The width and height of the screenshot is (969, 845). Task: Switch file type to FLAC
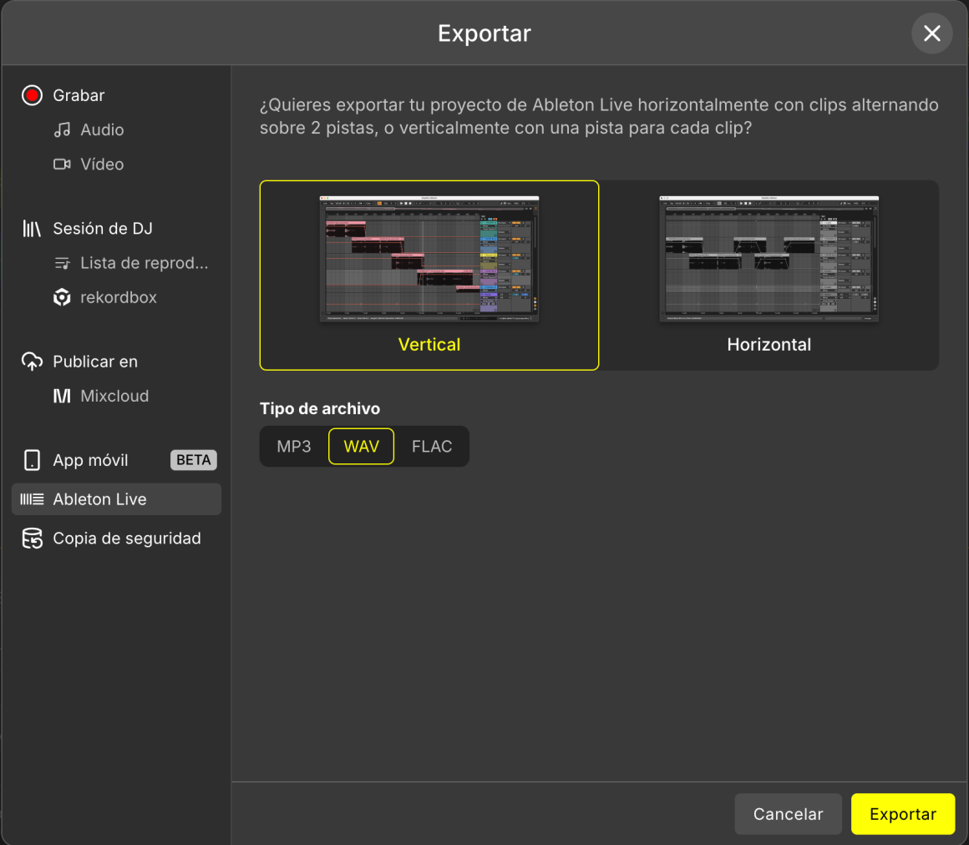coord(431,447)
